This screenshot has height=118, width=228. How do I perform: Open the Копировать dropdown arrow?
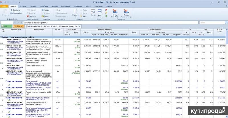(23, 13)
